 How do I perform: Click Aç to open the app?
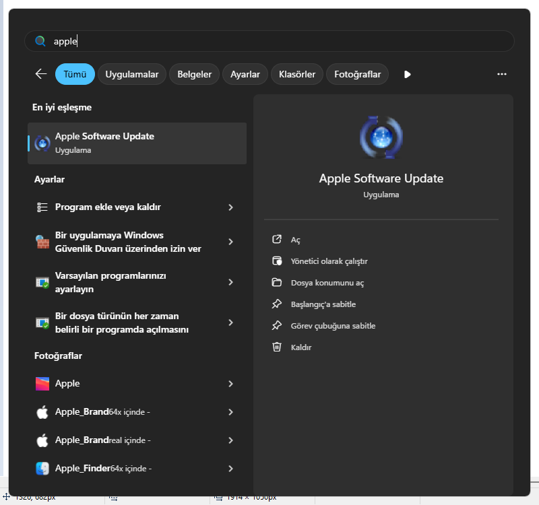coord(295,240)
